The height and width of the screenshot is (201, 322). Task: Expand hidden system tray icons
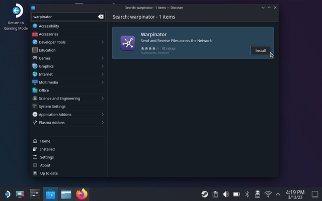pos(278,194)
